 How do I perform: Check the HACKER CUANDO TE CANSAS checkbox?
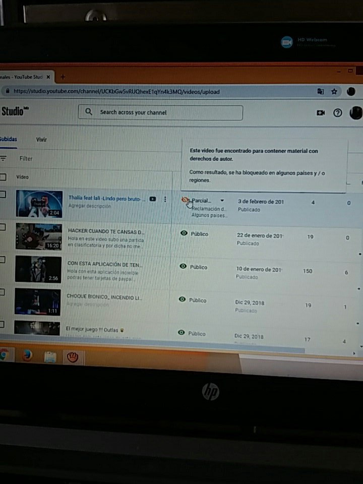pos(3,227)
